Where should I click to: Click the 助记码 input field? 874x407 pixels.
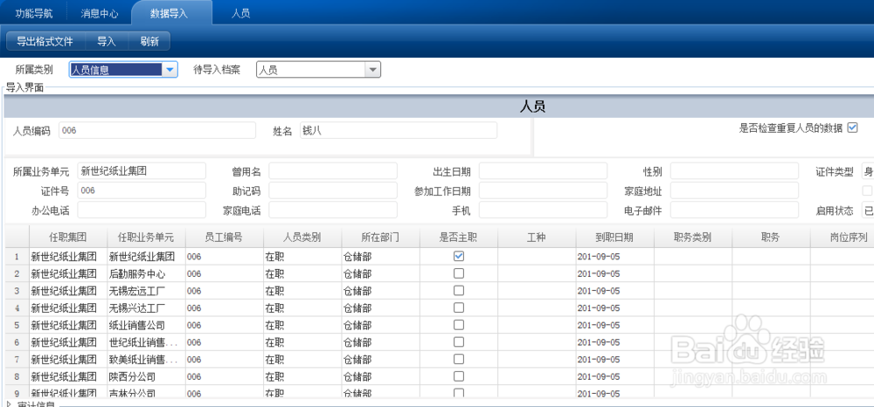click(333, 190)
